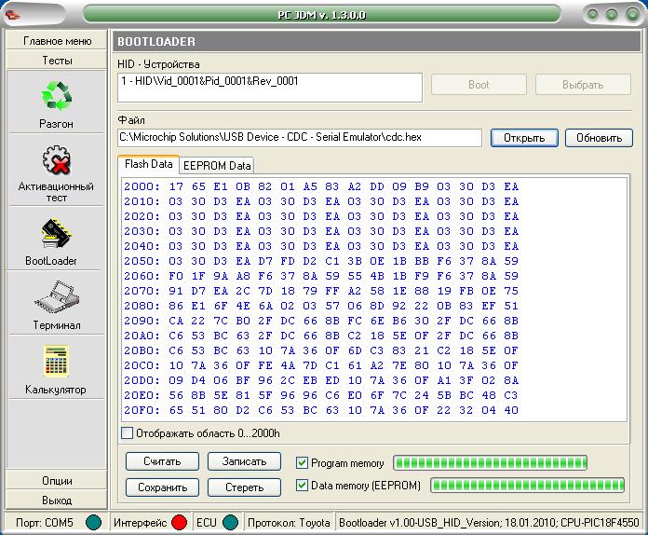Image resolution: width=648 pixels, height=535 pixels.
Task: Select the BootLoader chip icon
Action: [57, 234]
